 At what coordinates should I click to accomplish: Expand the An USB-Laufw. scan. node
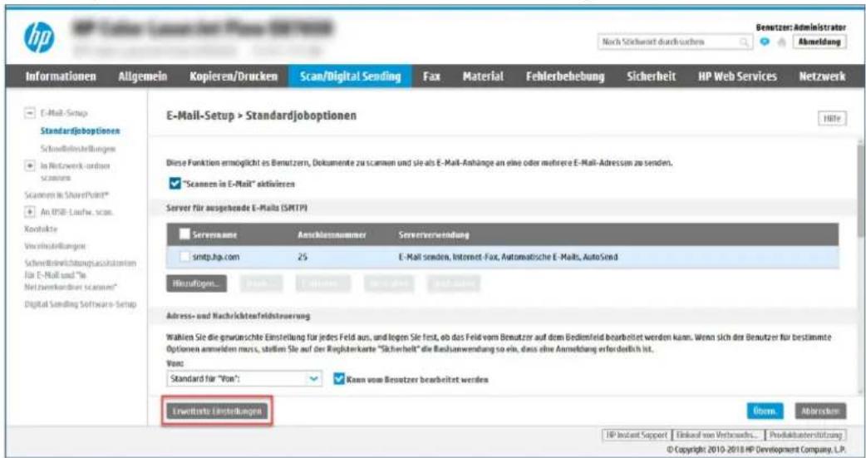tap(29, 214)
